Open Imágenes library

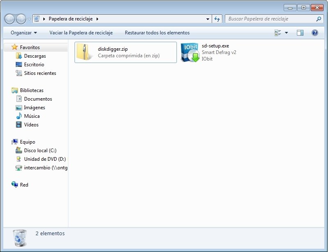click(x=34, y=108)
